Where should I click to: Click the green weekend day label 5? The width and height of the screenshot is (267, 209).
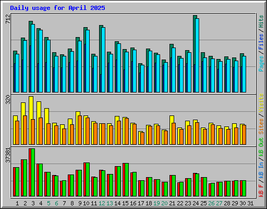click(x=48, y=203)
